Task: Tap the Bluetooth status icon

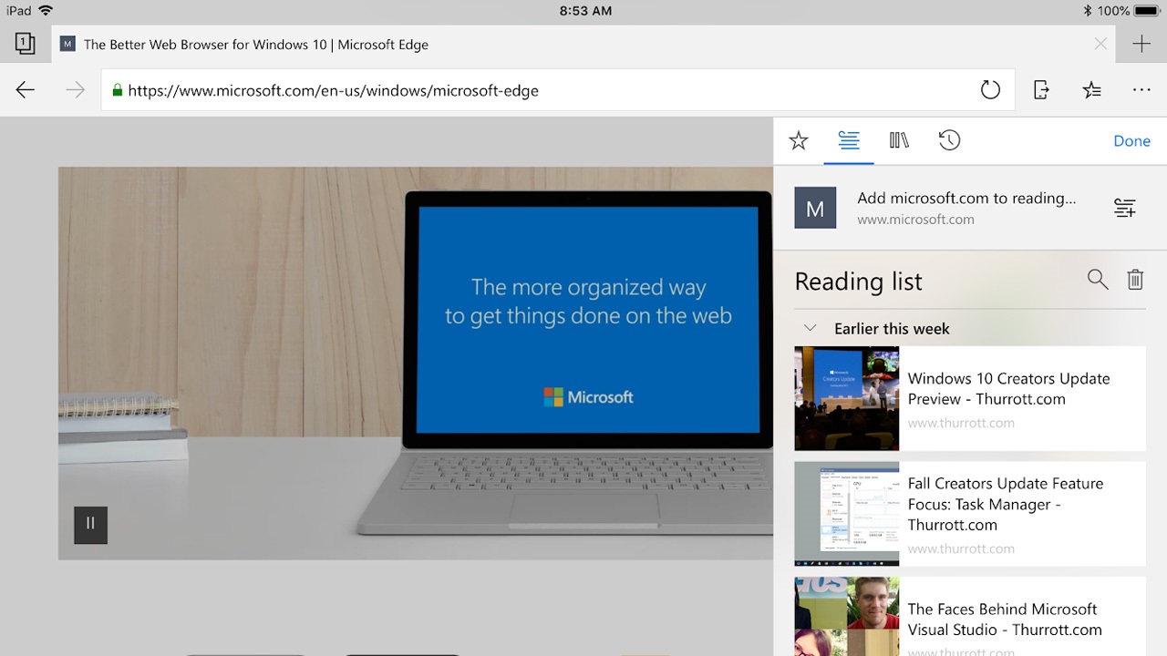Action: 1087,11
